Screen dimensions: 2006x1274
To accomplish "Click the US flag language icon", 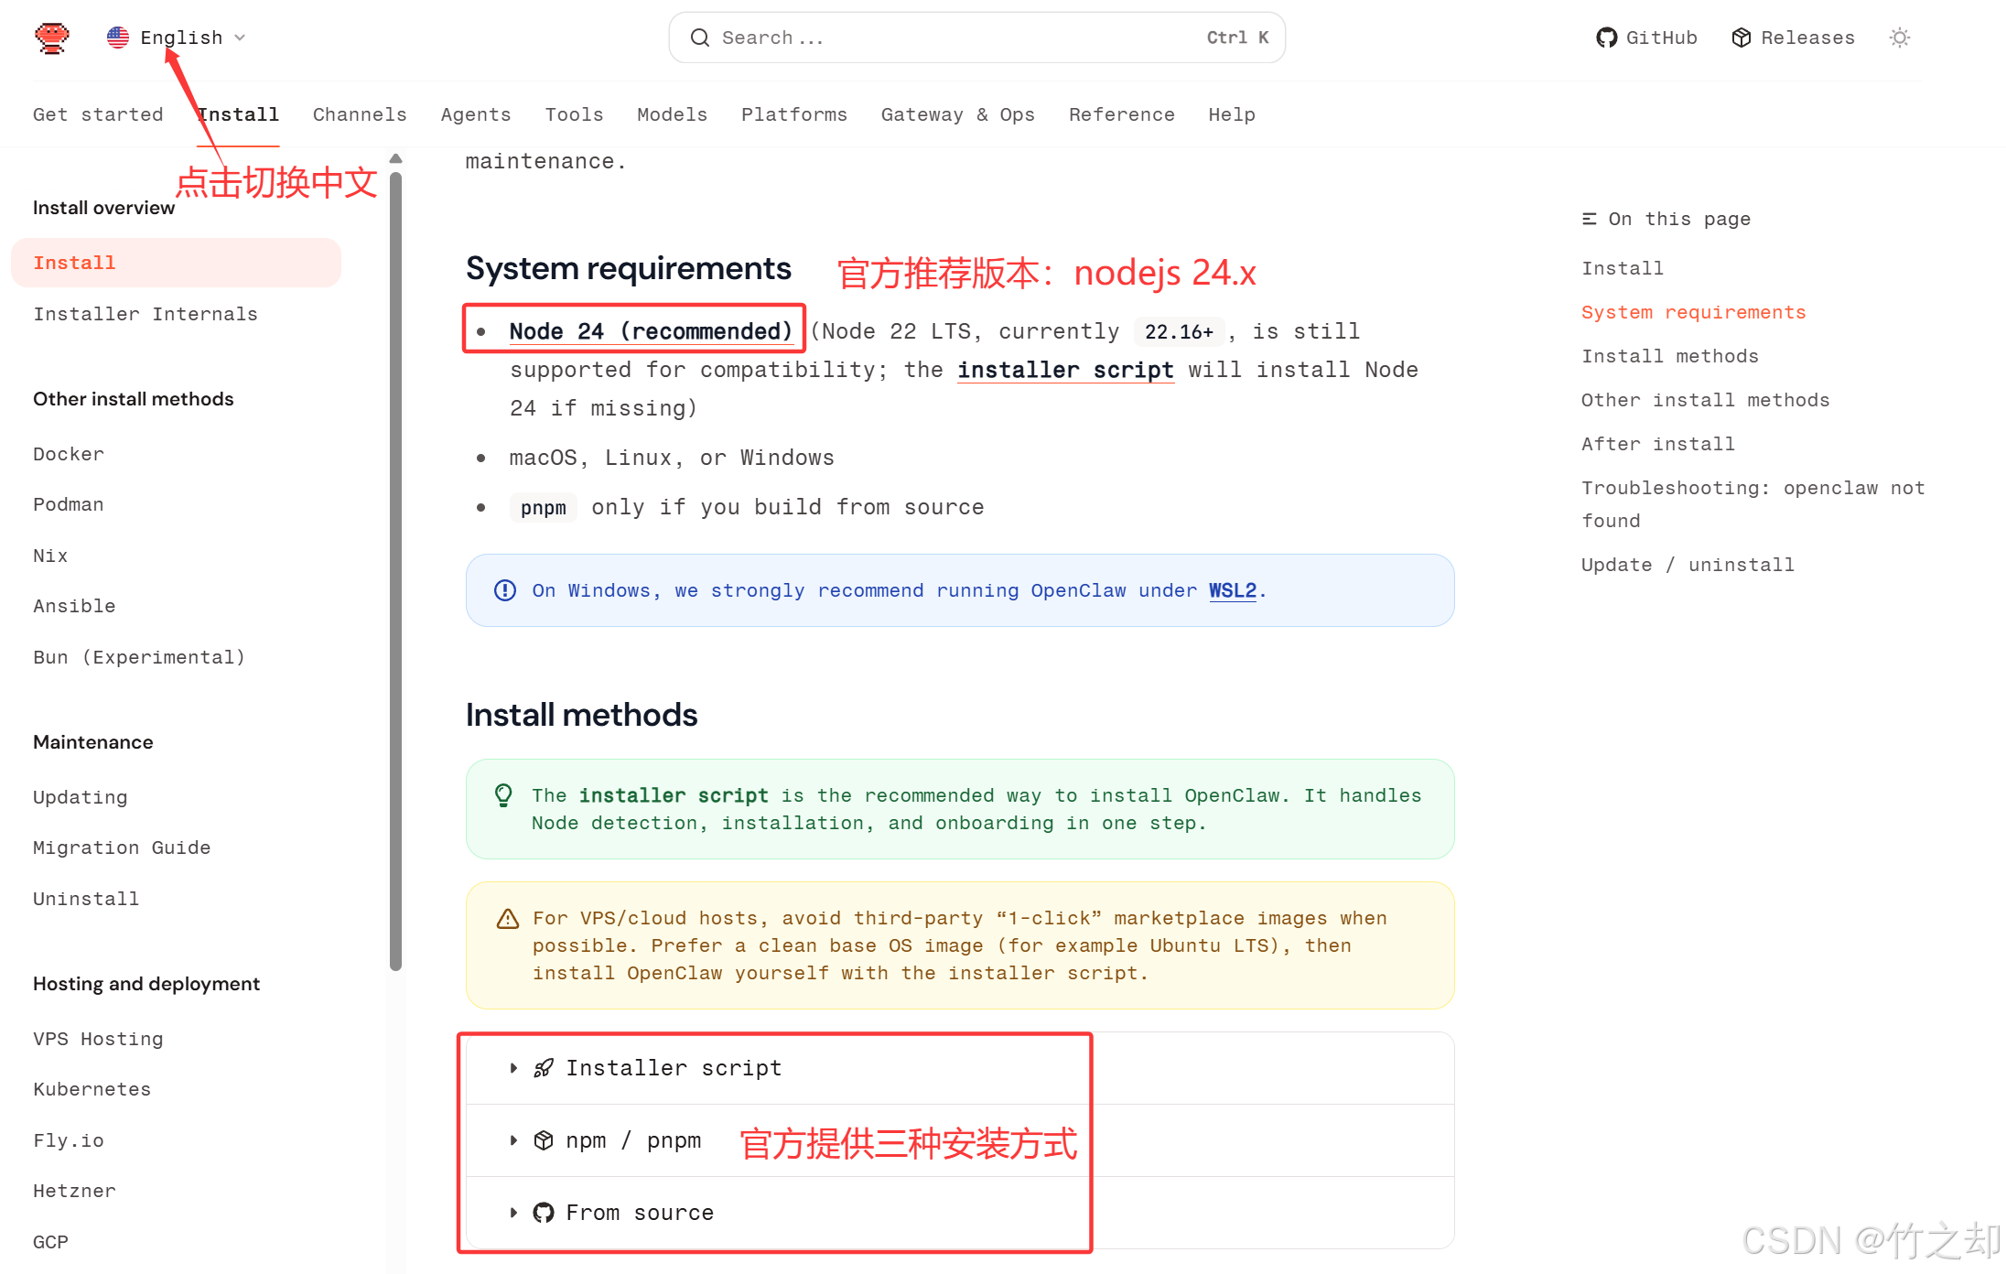I will [118, 38].
